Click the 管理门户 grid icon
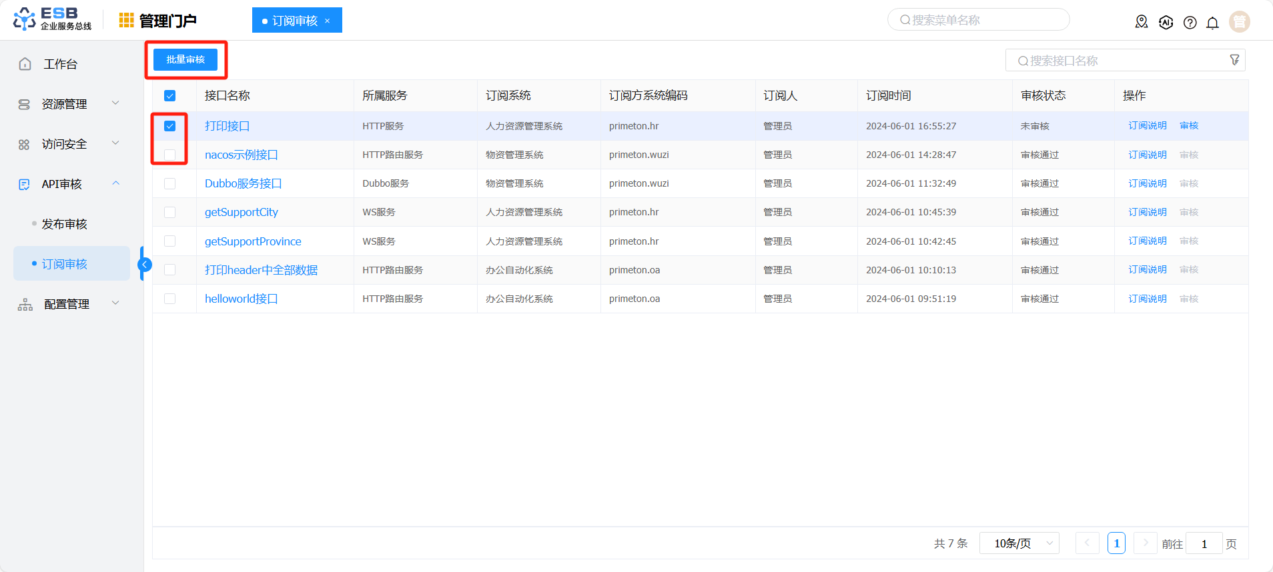Viewport: 1273px width, 572px height. [x=126, y=21]
